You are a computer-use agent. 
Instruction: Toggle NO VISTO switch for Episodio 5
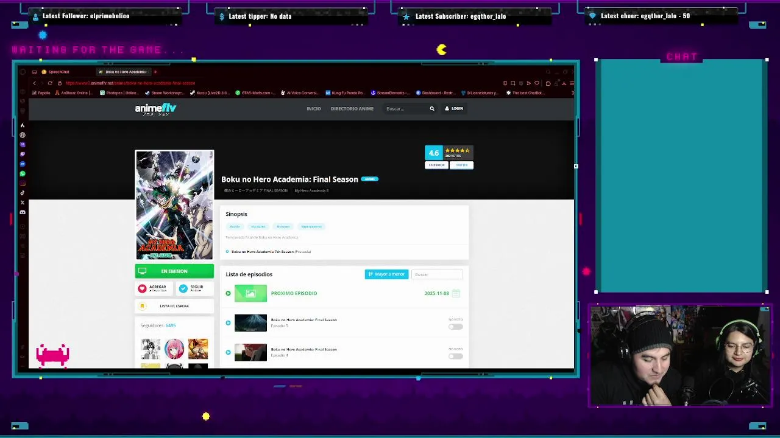pos(455,327)
